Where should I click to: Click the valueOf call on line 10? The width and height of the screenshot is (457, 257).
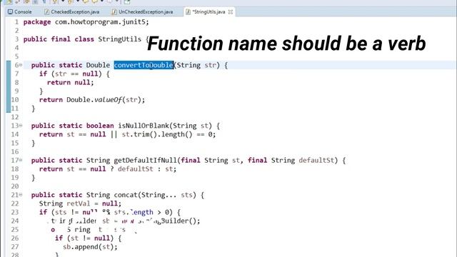pyautogui.click(x=108, y=100)
